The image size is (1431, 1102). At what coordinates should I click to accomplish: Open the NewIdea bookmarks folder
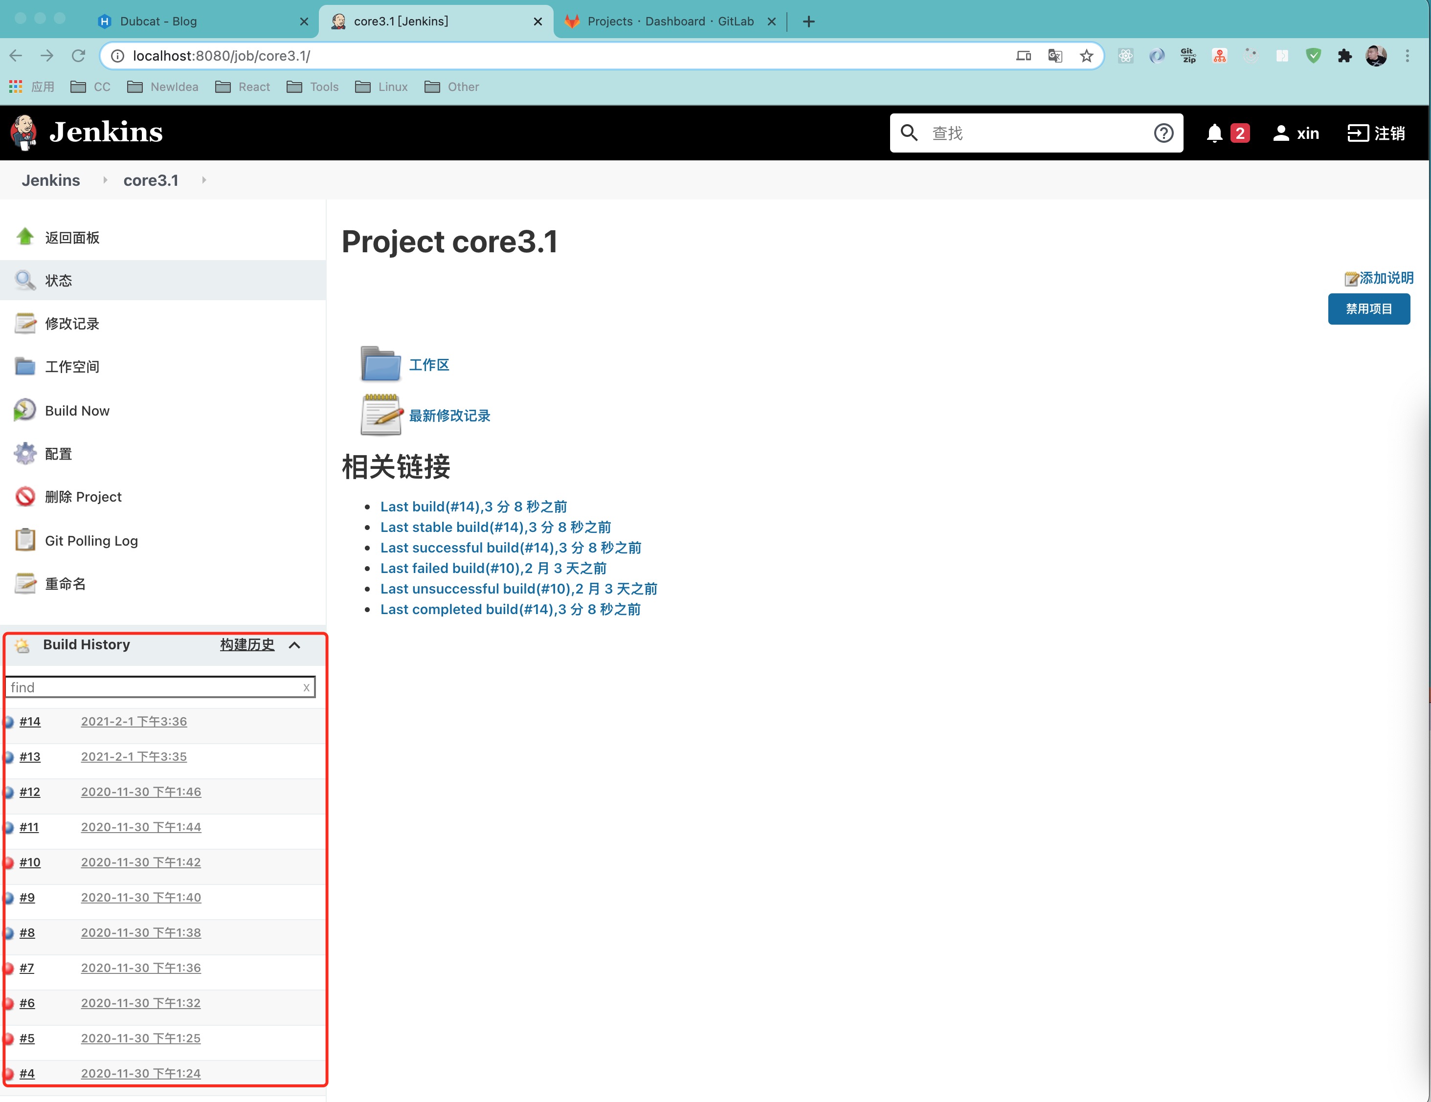[162, 87]
